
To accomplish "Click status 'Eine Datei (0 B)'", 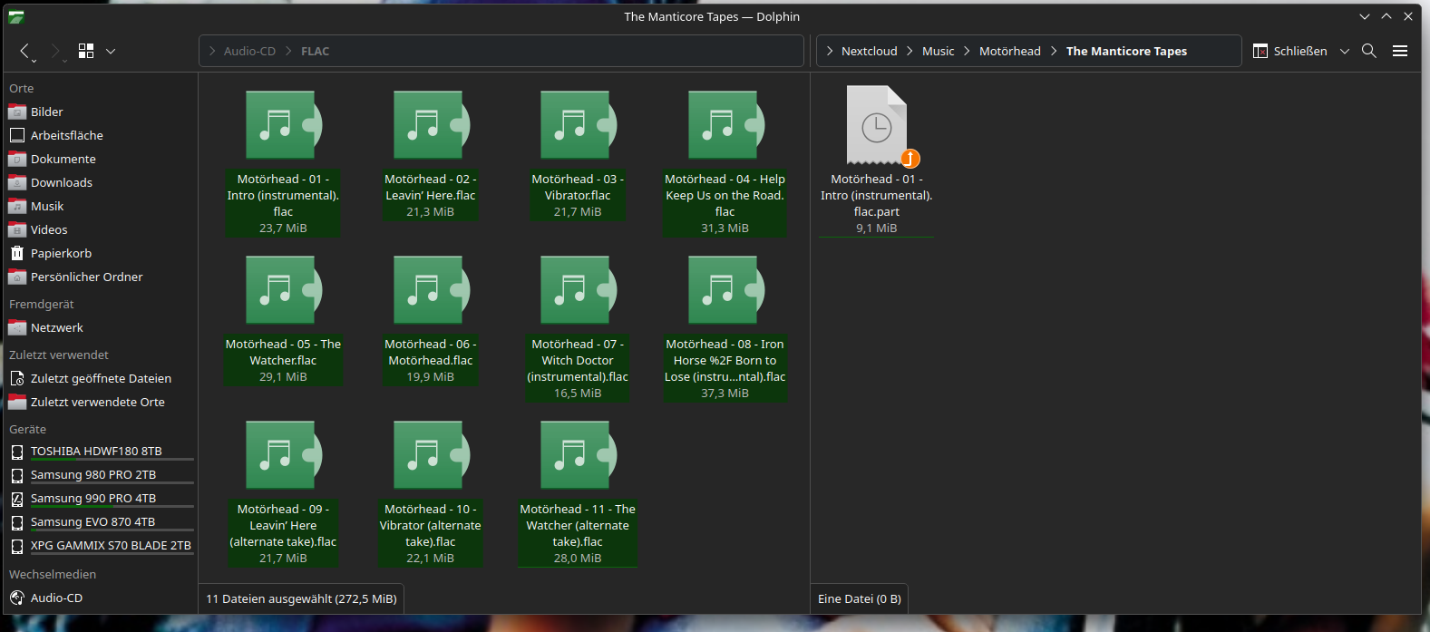I will [x=859, y=598].
